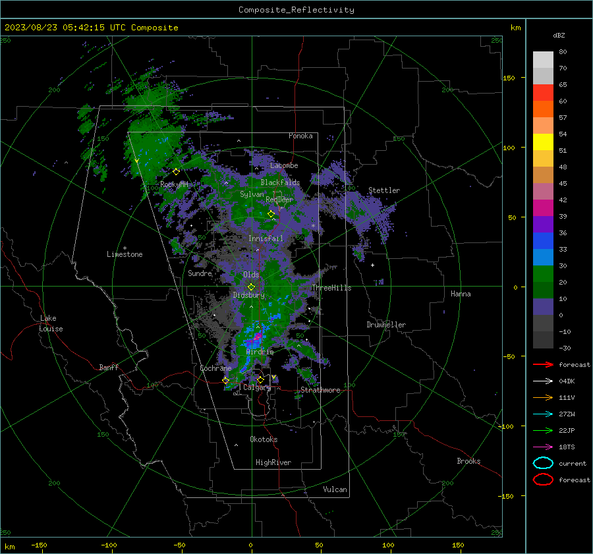Click the green 22JP arrow in legend
The image size is (593, 554).
click(x=543, y=430)
